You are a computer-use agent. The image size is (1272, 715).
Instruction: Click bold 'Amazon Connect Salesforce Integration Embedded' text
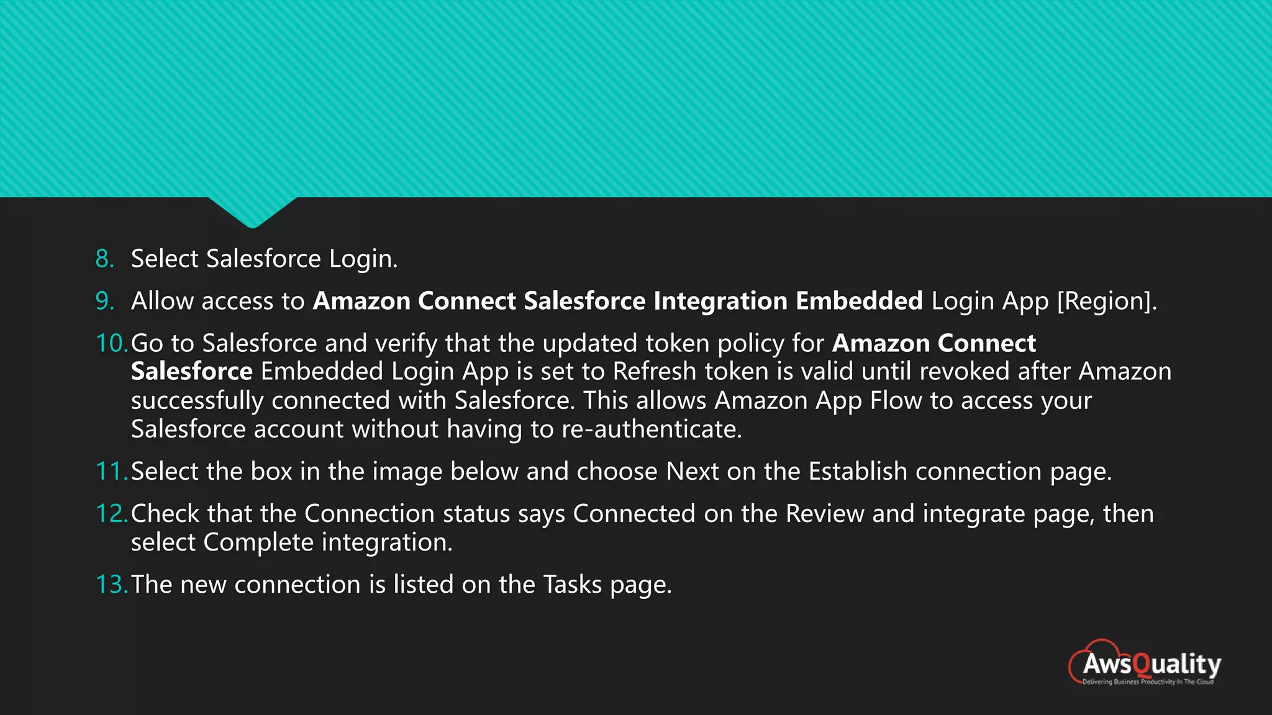[617, 301]
